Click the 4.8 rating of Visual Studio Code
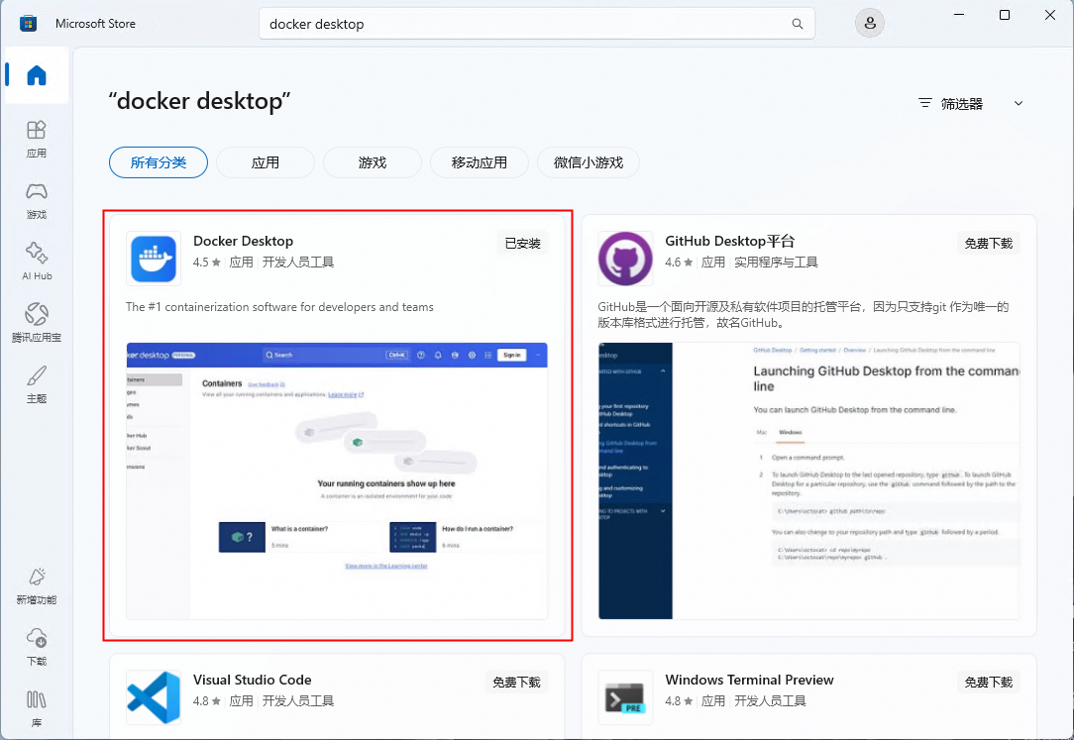Viewport: 1074px width, 740px height. pyautogui.click(x=207, y=701)
